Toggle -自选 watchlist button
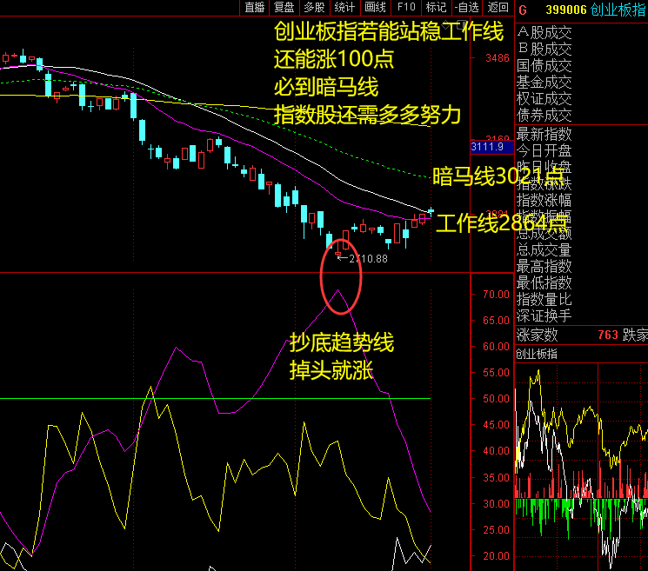Screen dimensions: 648x571 (x=467, y=8)
